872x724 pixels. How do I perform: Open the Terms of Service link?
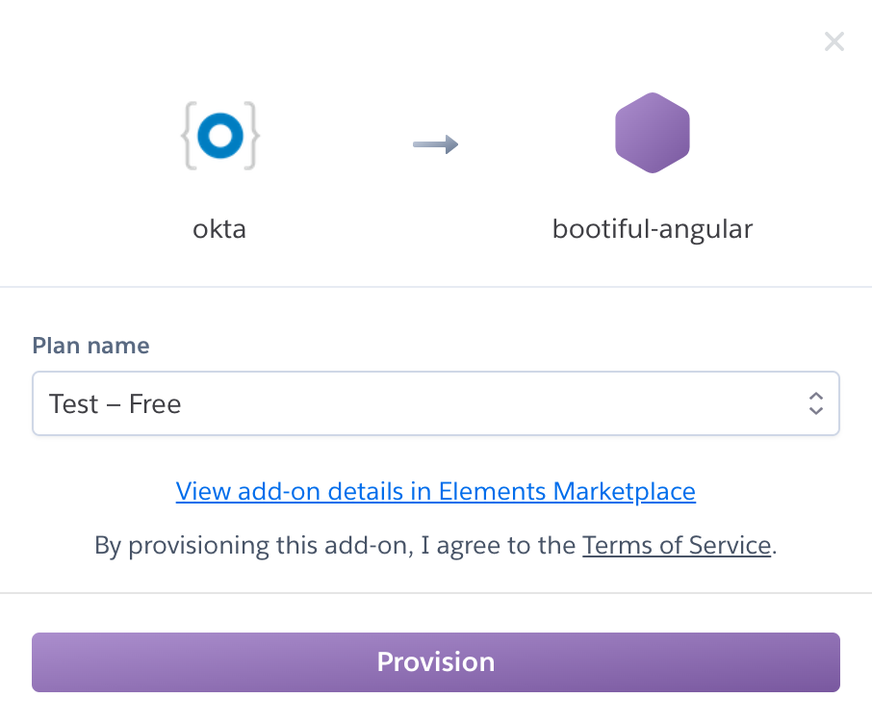click(x=676, y=545)
